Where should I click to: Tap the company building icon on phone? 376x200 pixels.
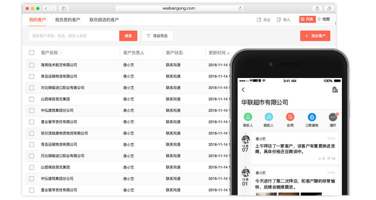(x=335, y=89)
